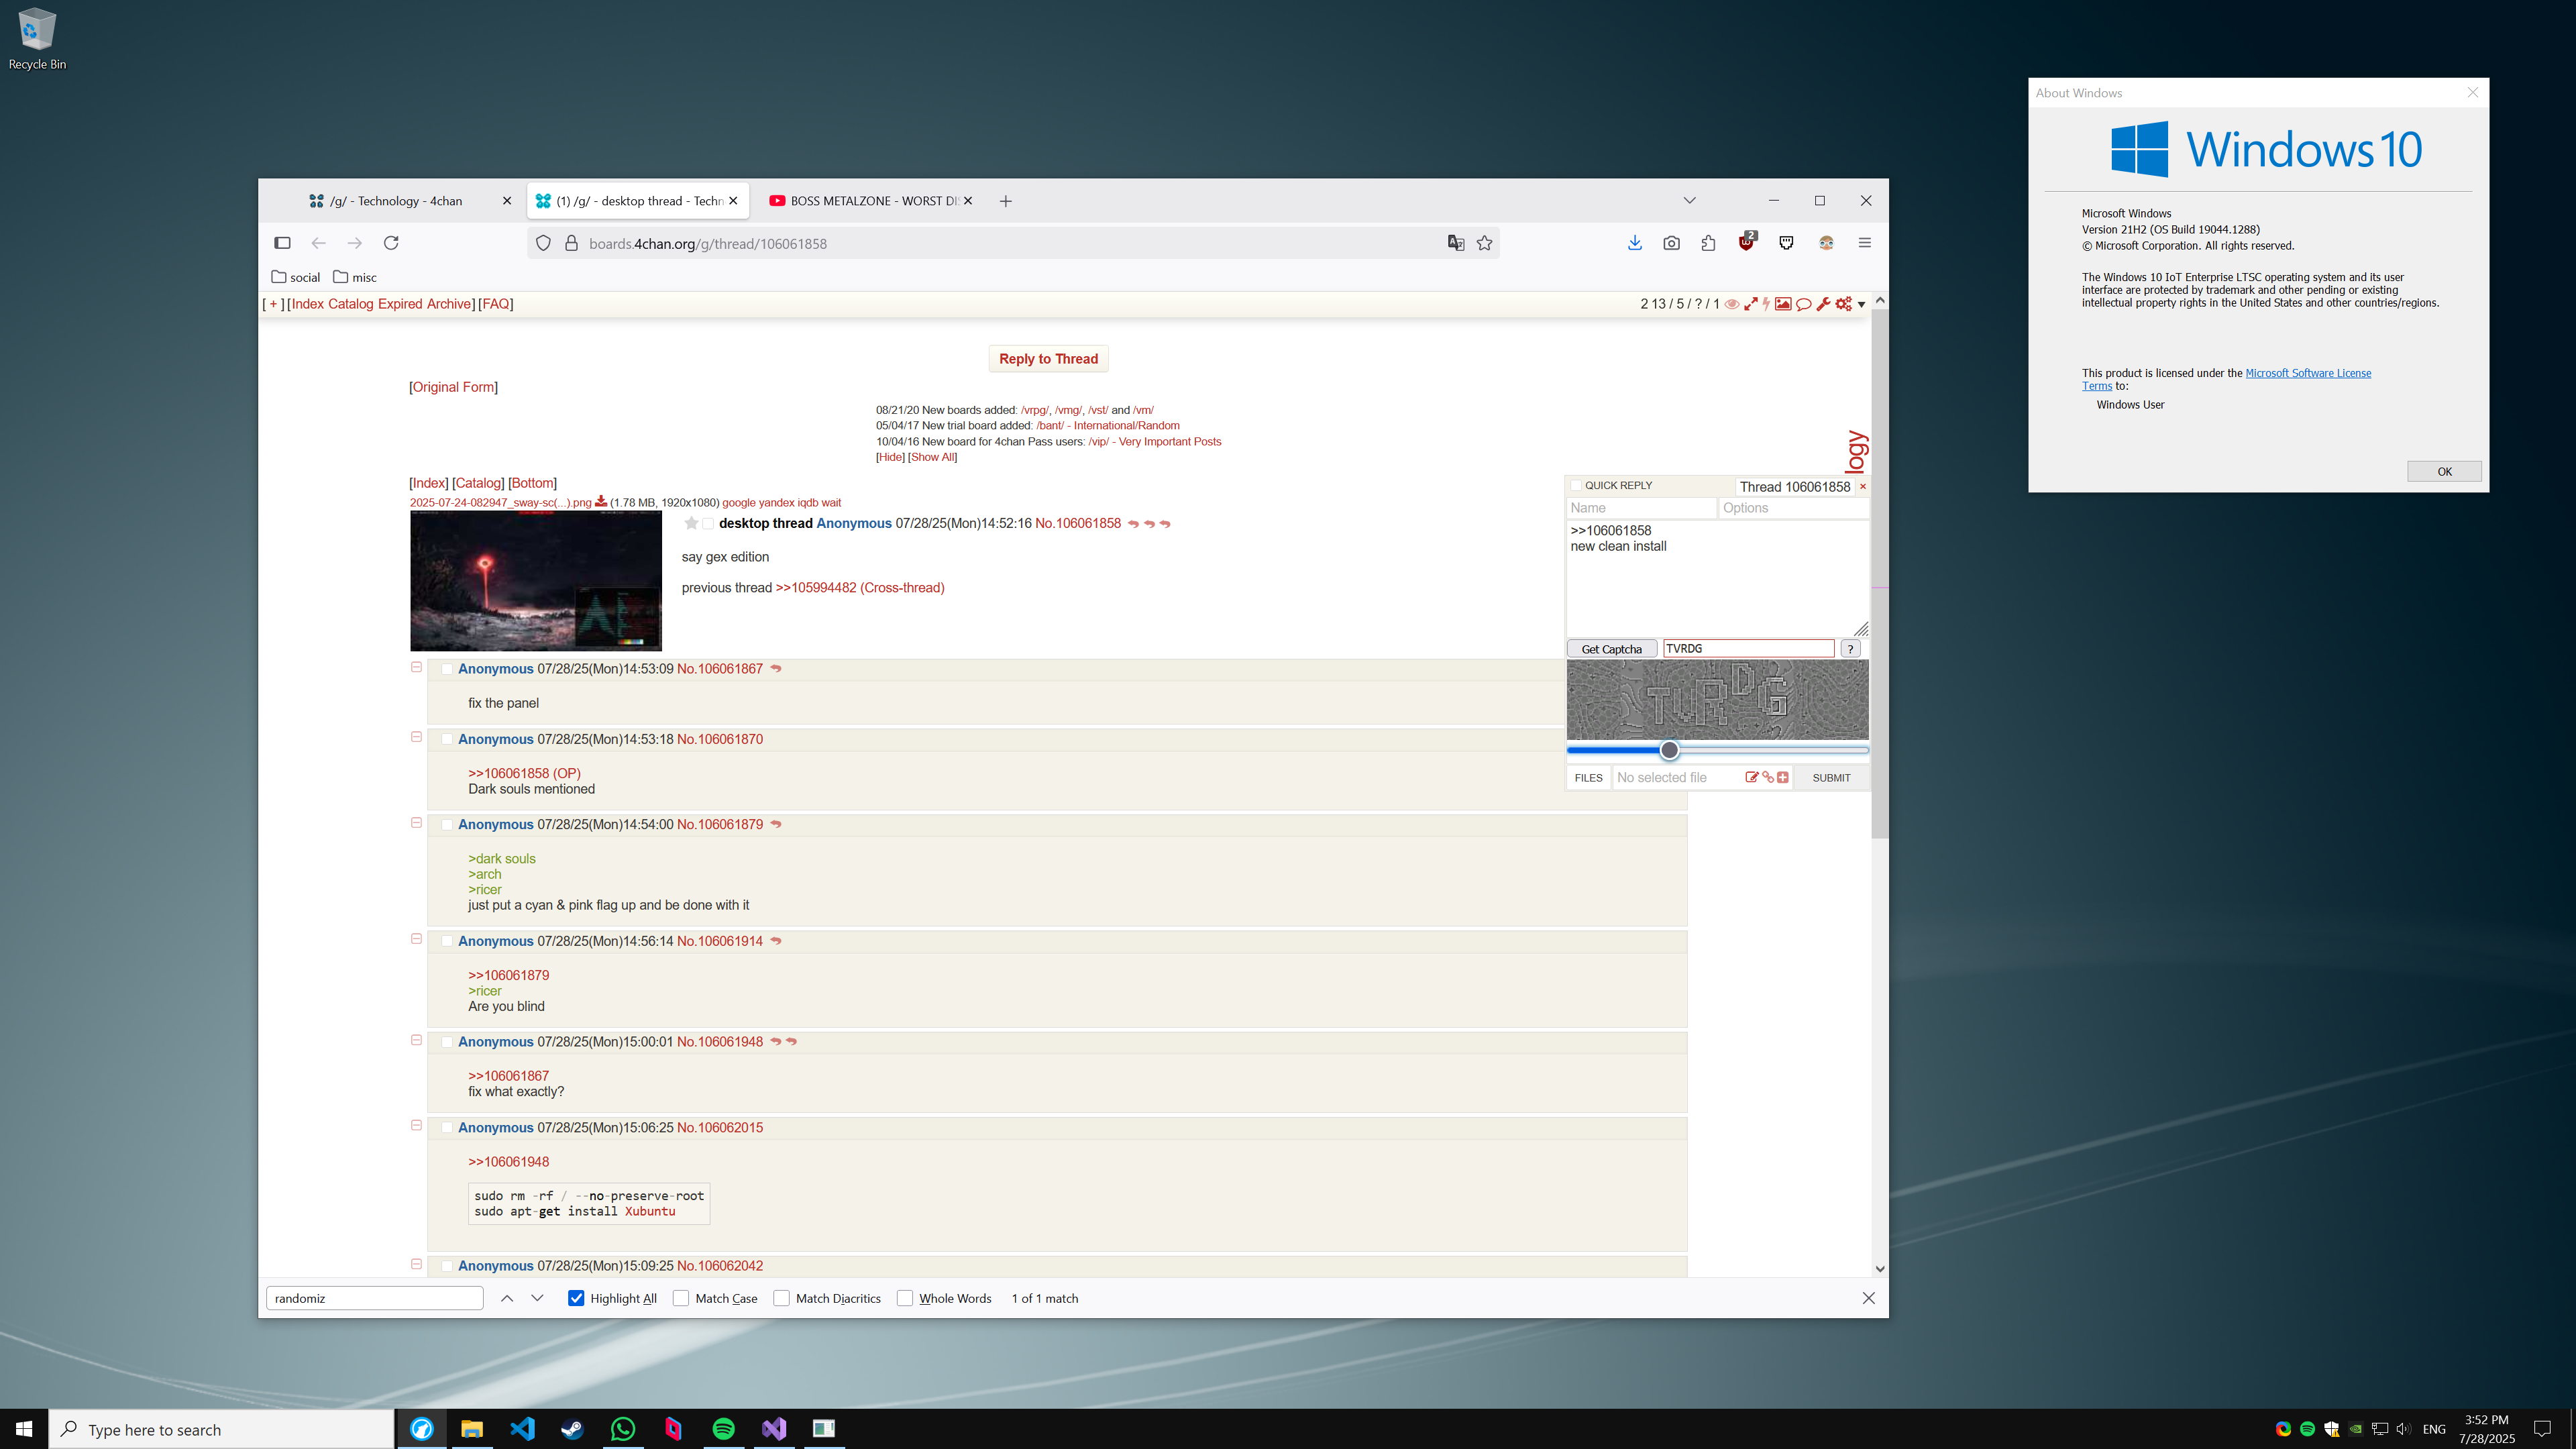The height and width of the screenshot is (1449, 2576).
Task: Open the social bookmarks folder
Action: click(296, 277)
